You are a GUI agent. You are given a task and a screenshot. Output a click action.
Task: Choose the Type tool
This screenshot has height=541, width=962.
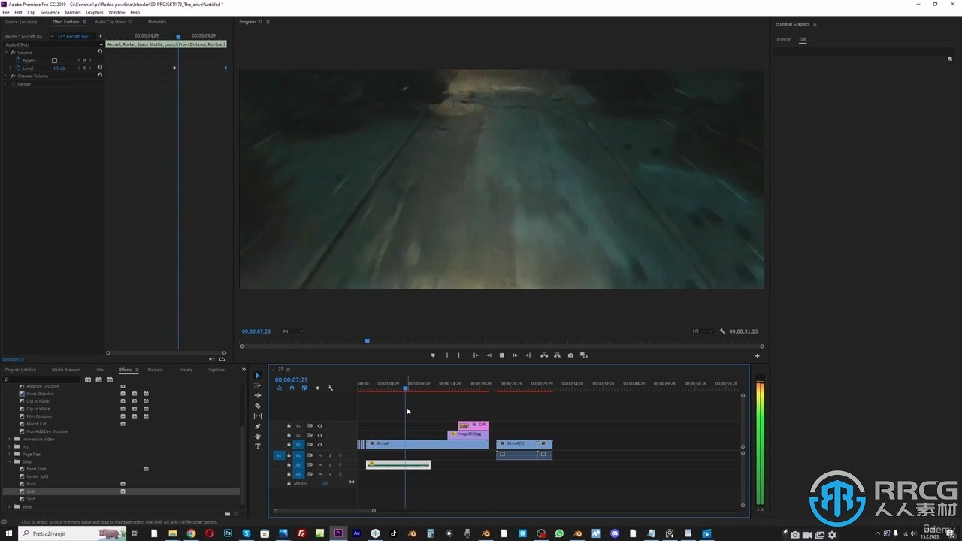coord(258,446)
